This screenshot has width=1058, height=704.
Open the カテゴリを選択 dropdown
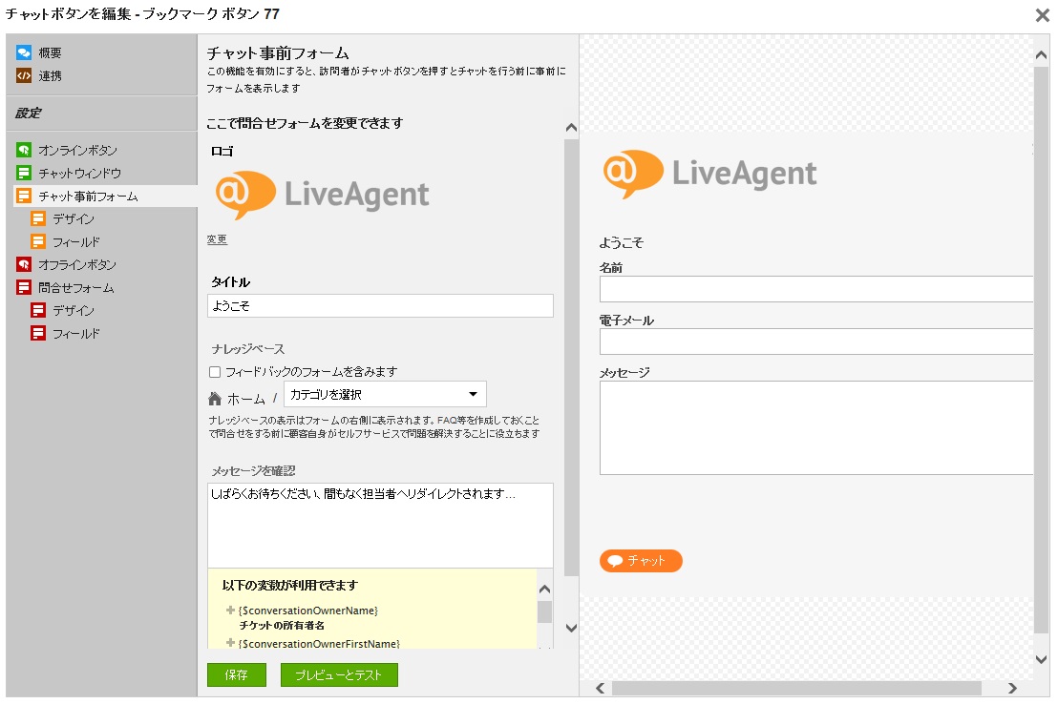[x=385, y=395]
